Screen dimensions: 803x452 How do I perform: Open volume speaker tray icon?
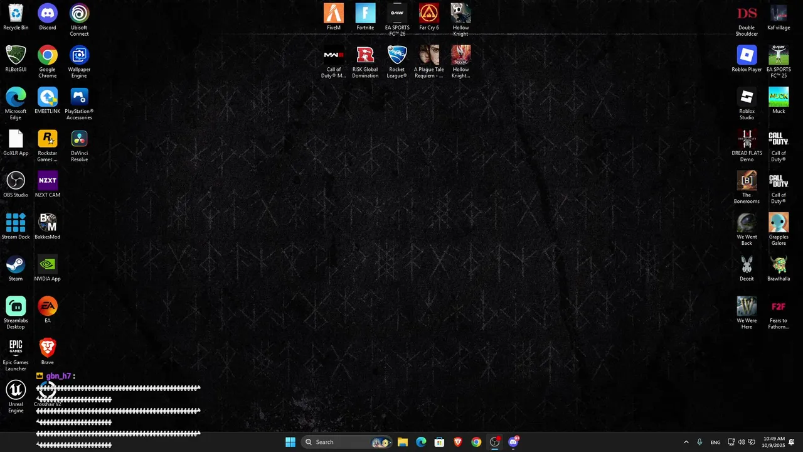[742, 442]
